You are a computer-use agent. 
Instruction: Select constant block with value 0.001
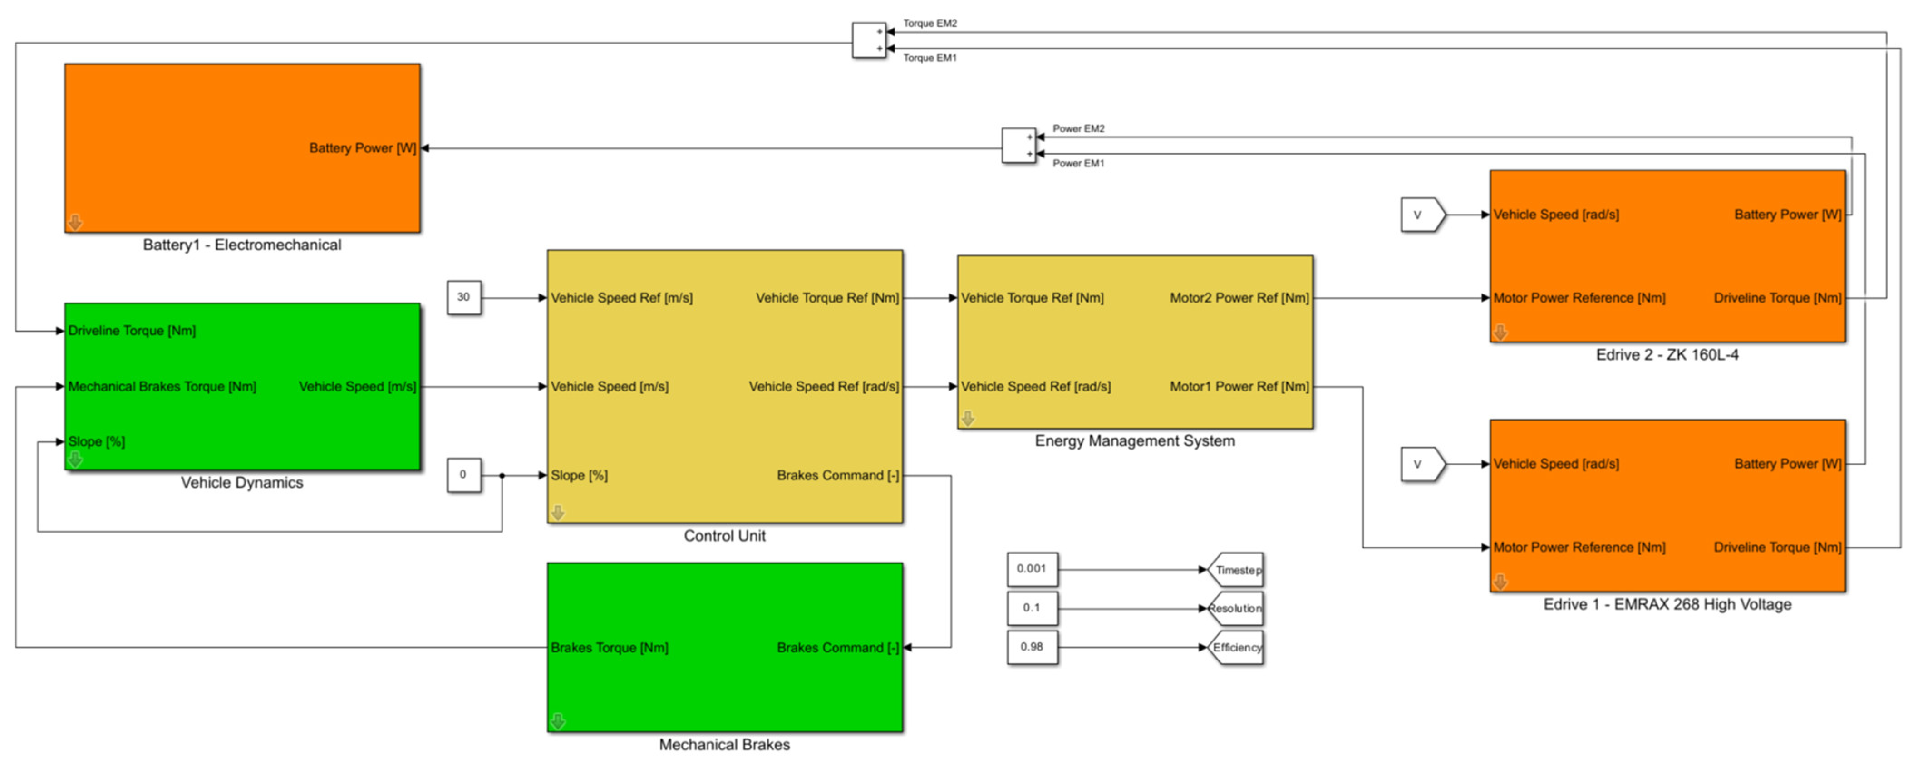[x=1032, y=569]
